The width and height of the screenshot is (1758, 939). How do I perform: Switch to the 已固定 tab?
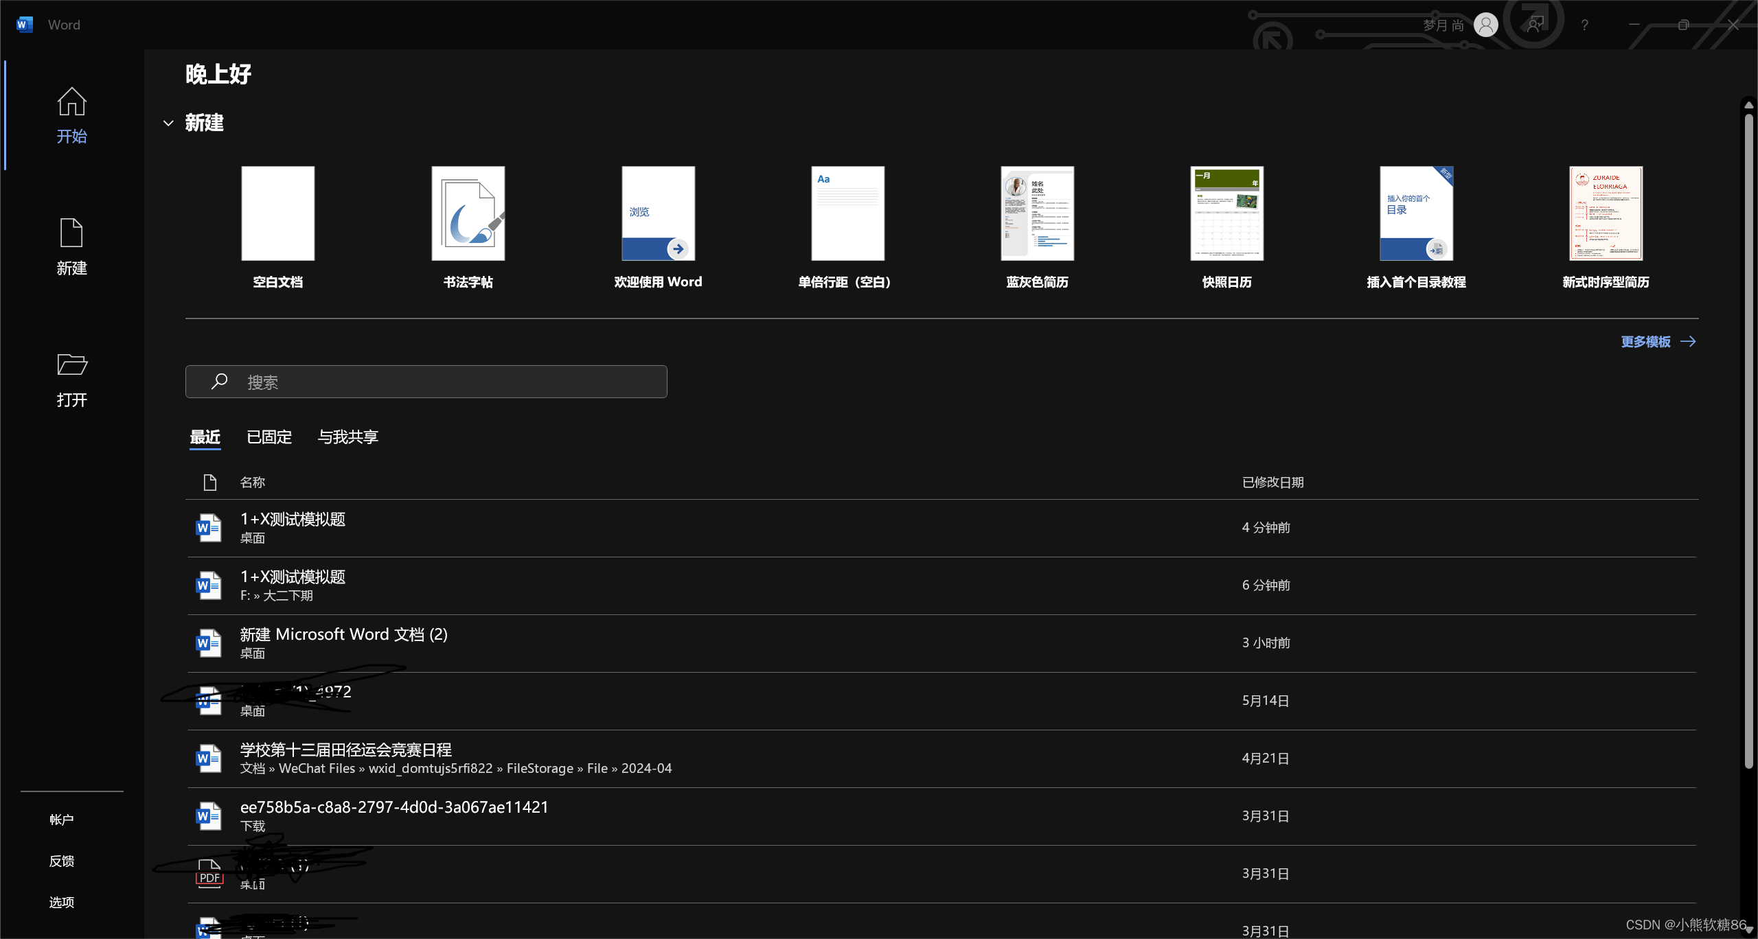pos(269,437)
